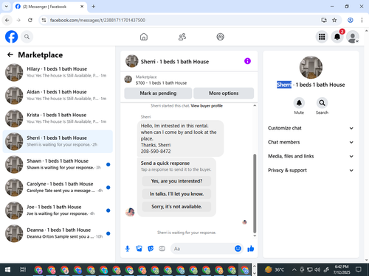This screenshot has height=276, width=369.
Task: Open Hilary conversation in list
Action: [58, 72]
